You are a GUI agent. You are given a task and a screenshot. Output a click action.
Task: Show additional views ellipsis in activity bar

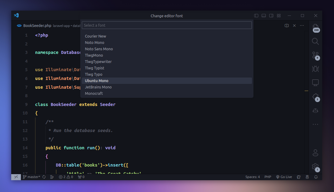click(316, 124)
